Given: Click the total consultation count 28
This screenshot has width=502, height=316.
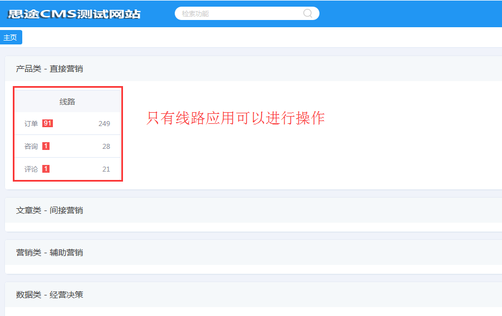Looking at the screenshot, I should coord(106,146).
